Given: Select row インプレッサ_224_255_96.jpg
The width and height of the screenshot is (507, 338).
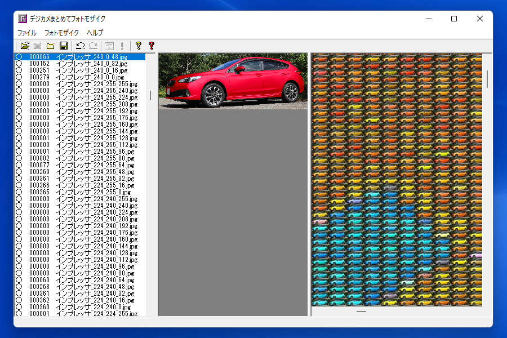Looking at the screenshot, I should 80,152.
